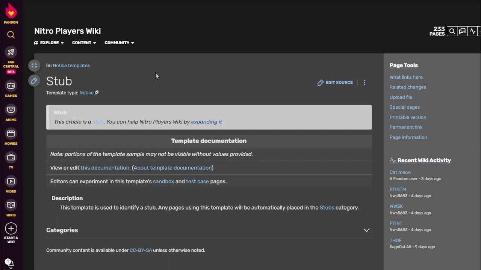Open the notifications bell

(11, 264)
